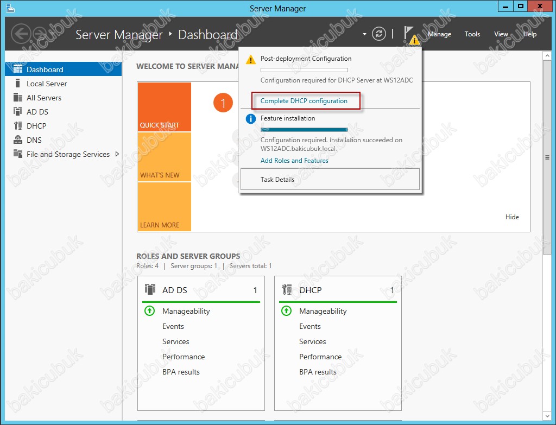This screenshot has width=556, height=425.
Task: Select DNS in the sidebar
Action: point(64,140)
